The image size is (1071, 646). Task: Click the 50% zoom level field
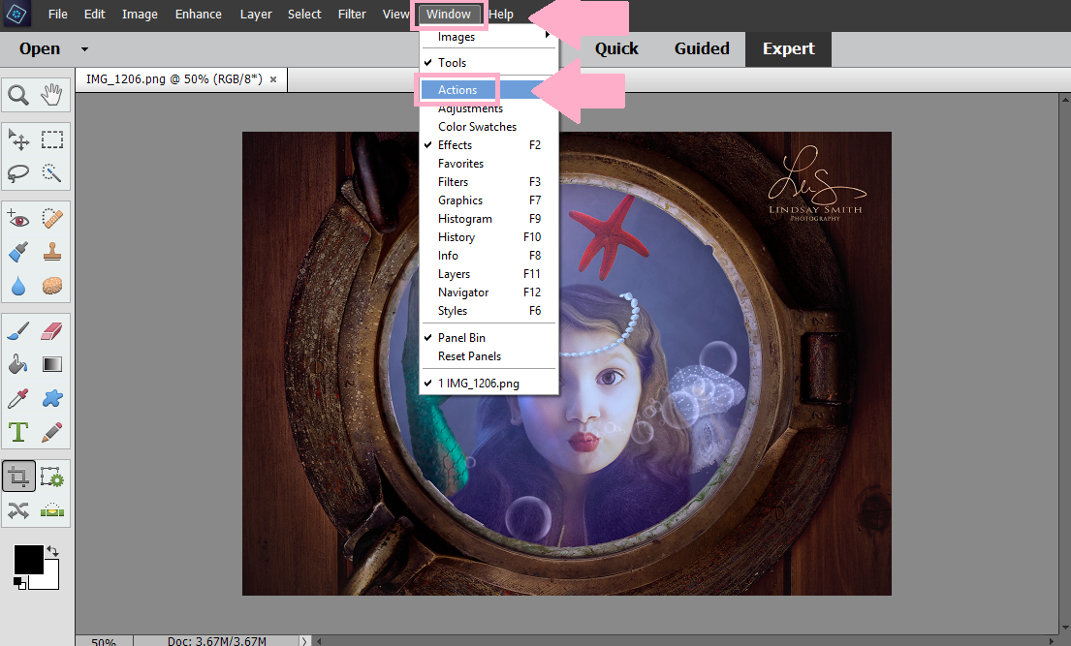104,641
